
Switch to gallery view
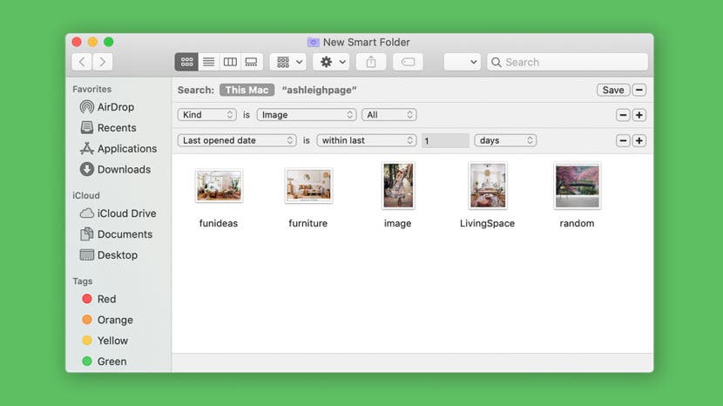pos(251,62)
